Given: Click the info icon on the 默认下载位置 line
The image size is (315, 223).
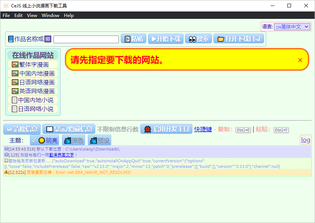Looking at the screenshot, I should pyautogui.click(x=6, y=149).
